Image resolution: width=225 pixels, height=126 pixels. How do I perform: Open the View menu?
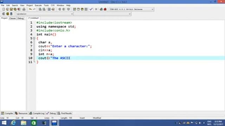22,6
